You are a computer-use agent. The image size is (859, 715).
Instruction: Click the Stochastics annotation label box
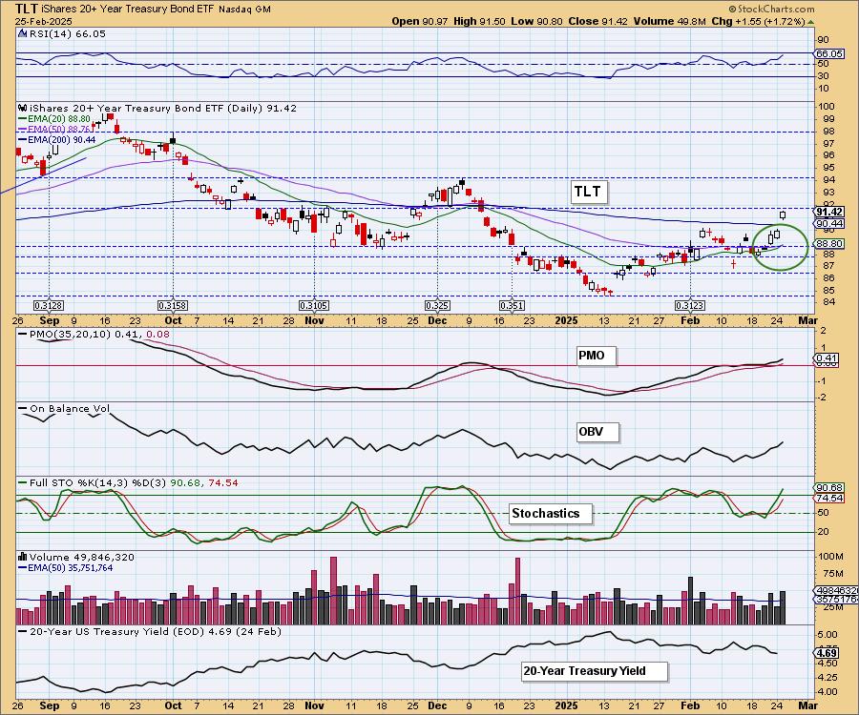coord(551,514)
